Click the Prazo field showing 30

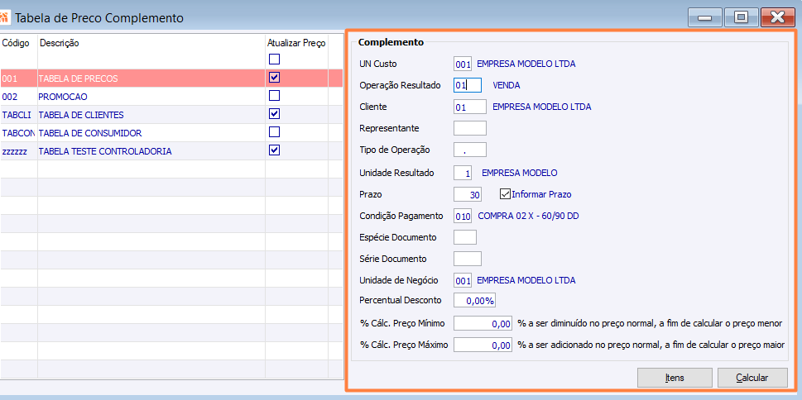tap(468, 195)
